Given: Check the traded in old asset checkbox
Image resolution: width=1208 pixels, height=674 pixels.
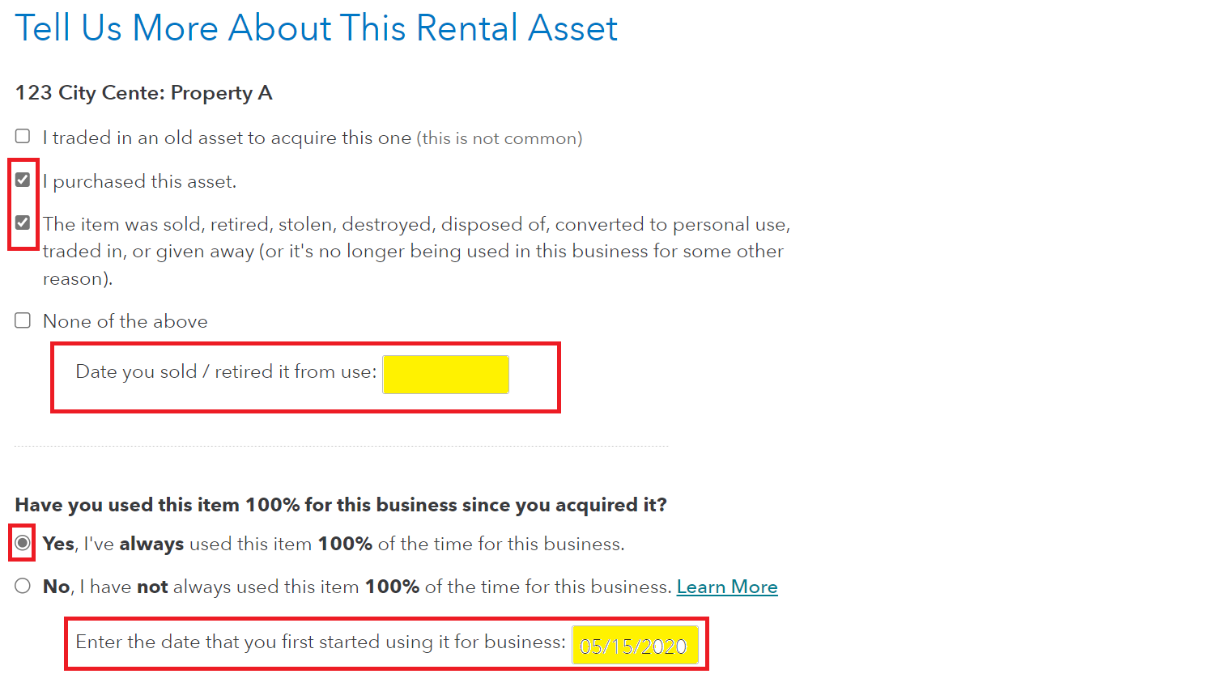Looking at the screenshot, I should 23,137.
